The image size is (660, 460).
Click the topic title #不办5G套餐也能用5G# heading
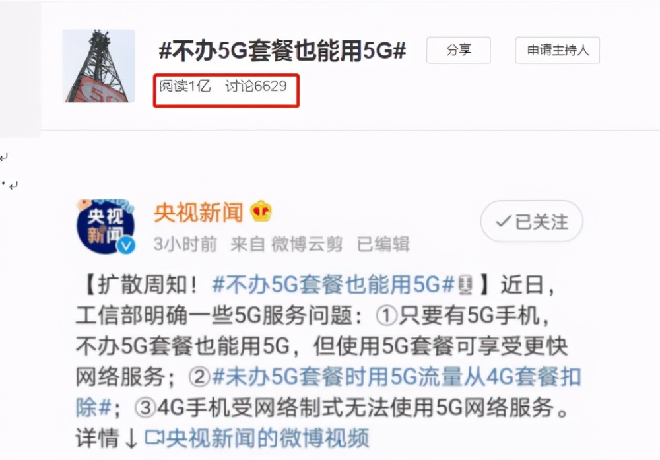(x=282, y=51)
